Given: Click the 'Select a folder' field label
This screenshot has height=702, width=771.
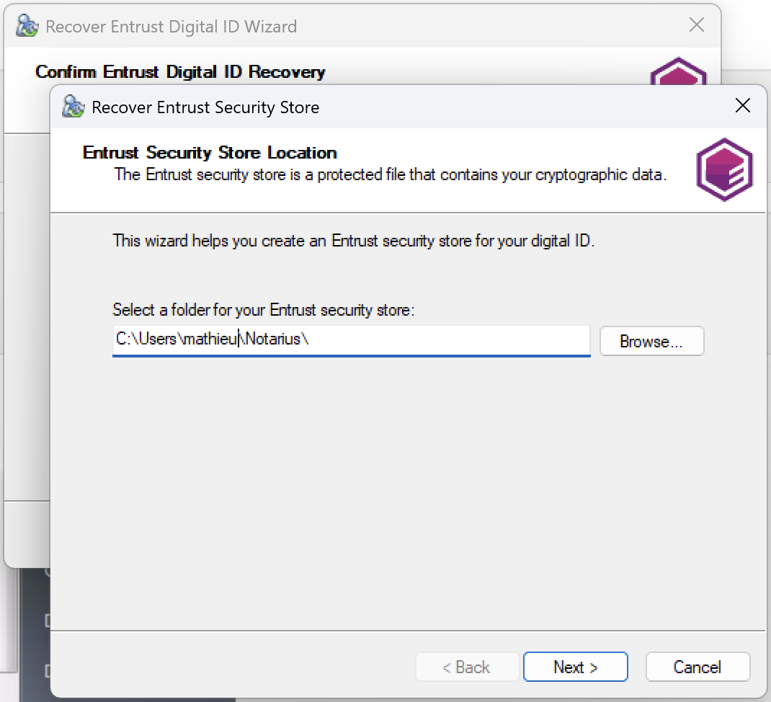Looking at the screenshot, I should (264, 310).
